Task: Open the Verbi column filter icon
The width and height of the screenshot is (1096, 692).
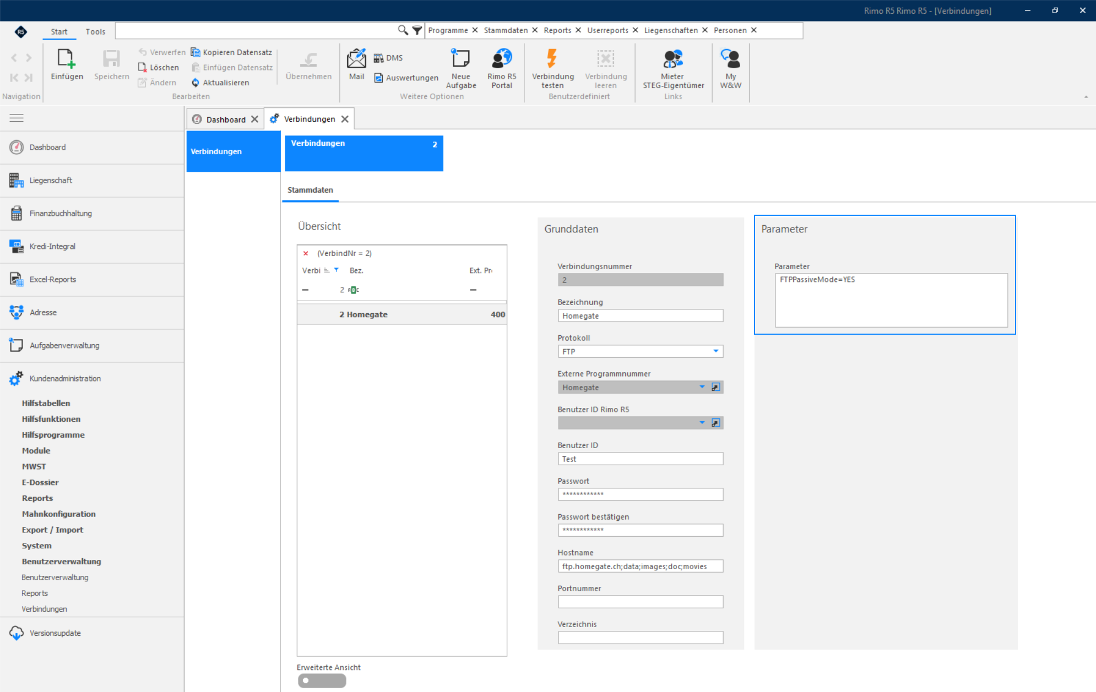Action: click(x=337, y=270)
